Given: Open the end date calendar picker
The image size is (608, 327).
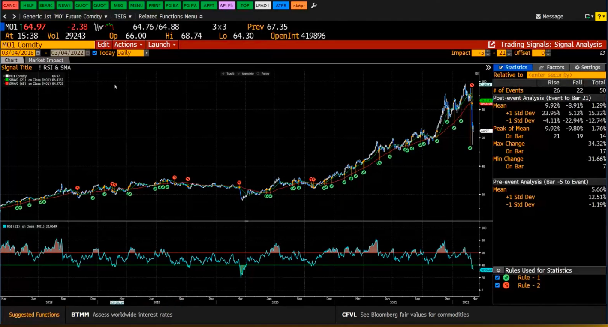Looking at the screenshot, I should (88, 53).
